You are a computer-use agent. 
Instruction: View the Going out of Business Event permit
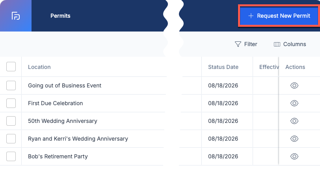pyautogui.click(x=294, y=85)
